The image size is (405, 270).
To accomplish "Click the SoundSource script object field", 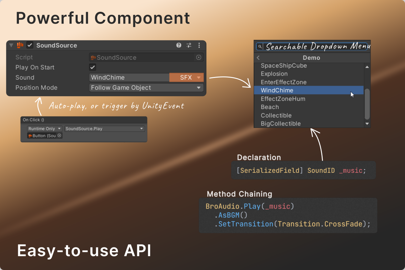I will coord(146,57).
